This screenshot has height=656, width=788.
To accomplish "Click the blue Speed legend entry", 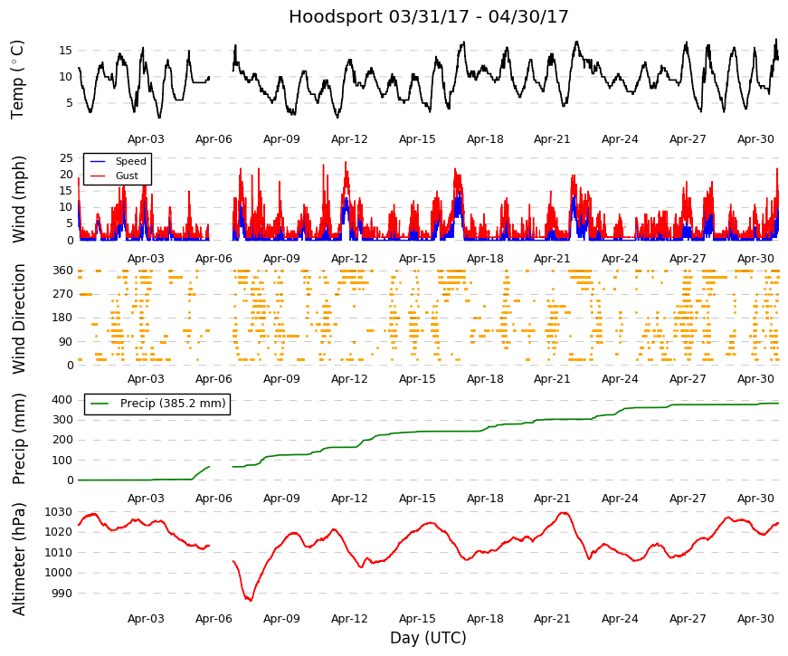I will (x=119, y=161).
